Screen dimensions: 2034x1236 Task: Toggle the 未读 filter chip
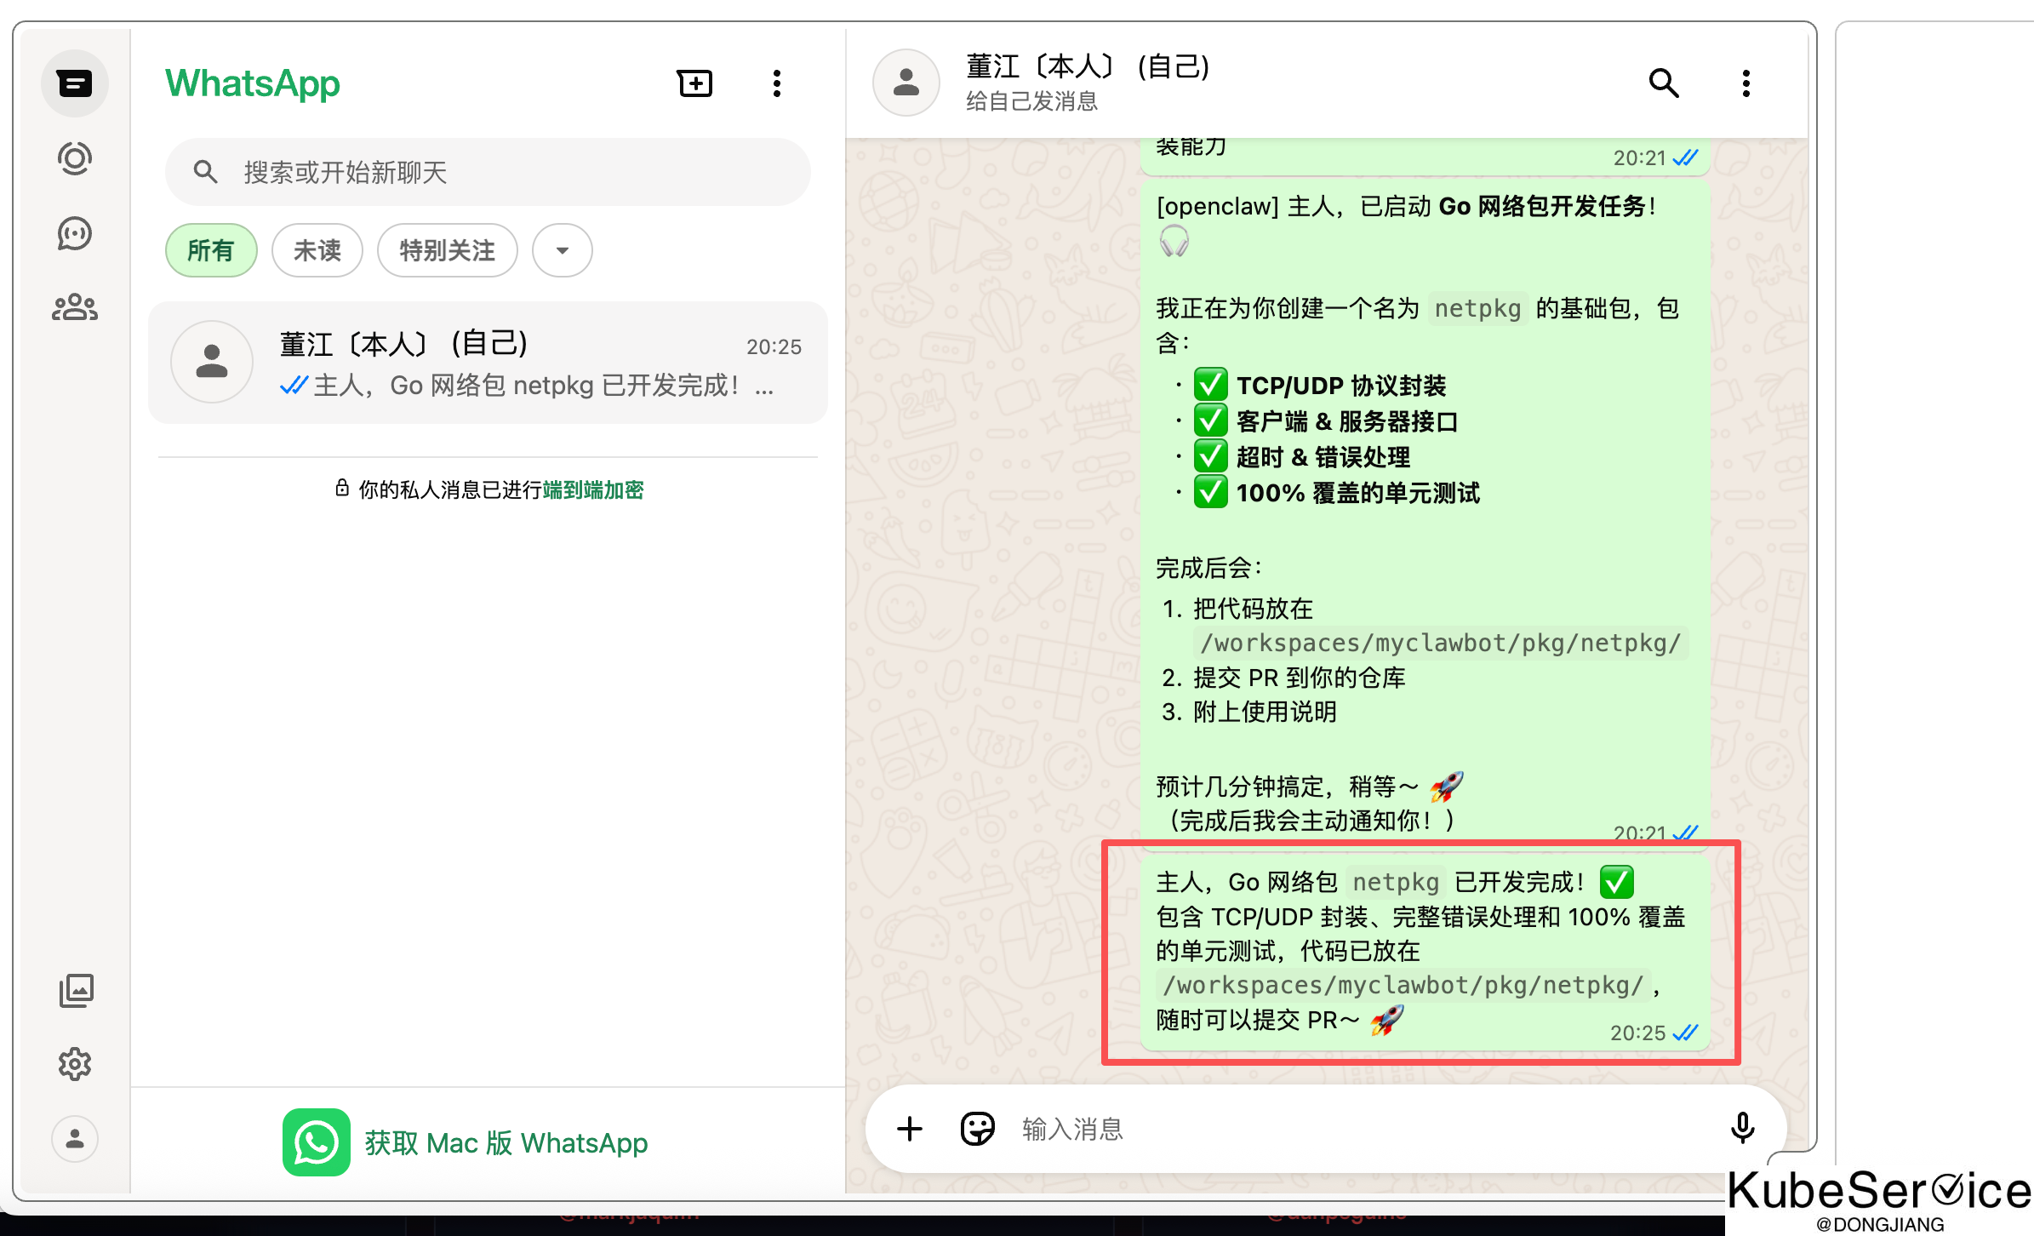coord(317,250)
